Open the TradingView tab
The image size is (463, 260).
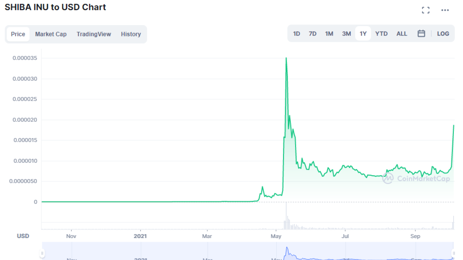(x=94, y=34)
